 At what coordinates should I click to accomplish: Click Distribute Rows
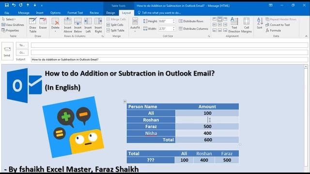coord(191,21)
